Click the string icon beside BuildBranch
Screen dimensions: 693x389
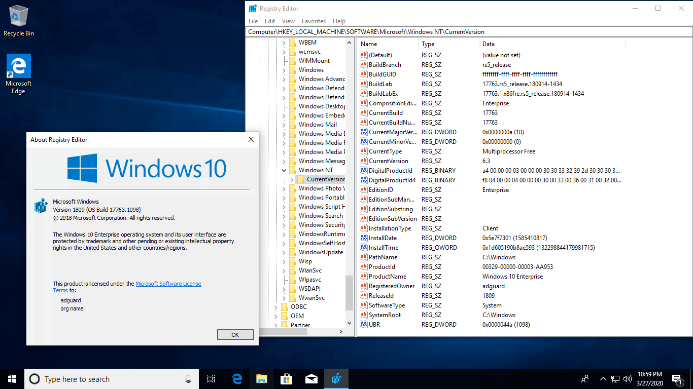point(363,64)
